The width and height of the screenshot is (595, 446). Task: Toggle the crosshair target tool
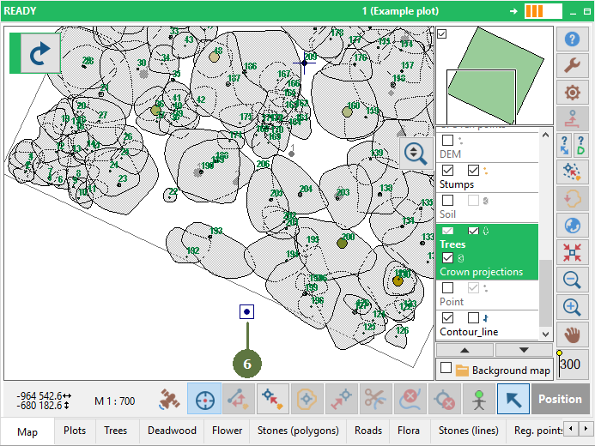pyautogui.click(x=204, y=399)
